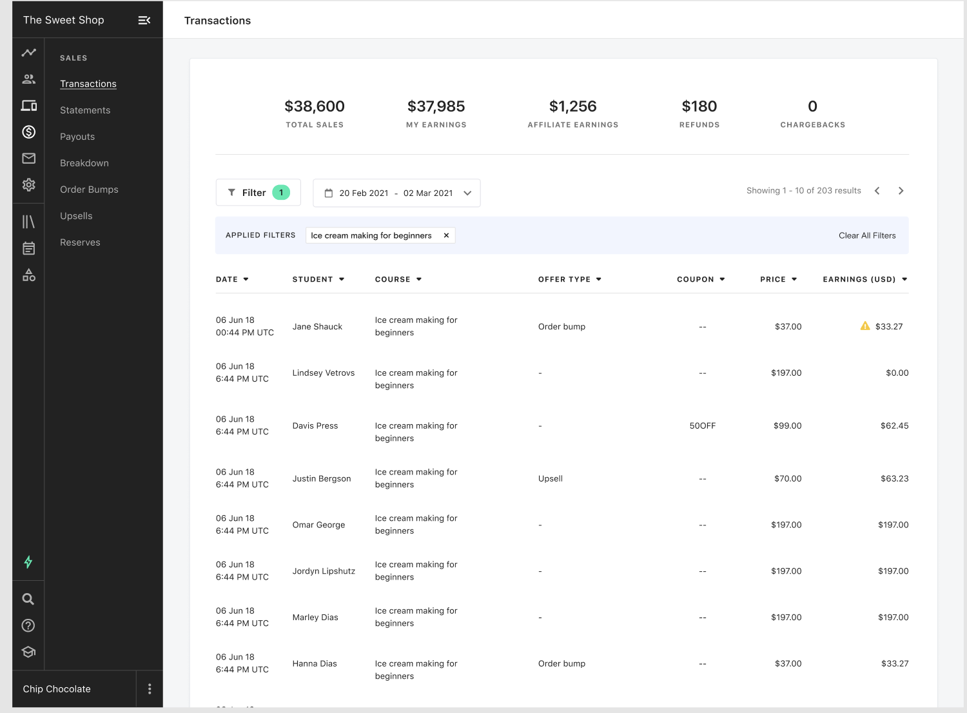Click calendar icon in date range picker
The image size is (967, 713).
click(x=329, y=193)
